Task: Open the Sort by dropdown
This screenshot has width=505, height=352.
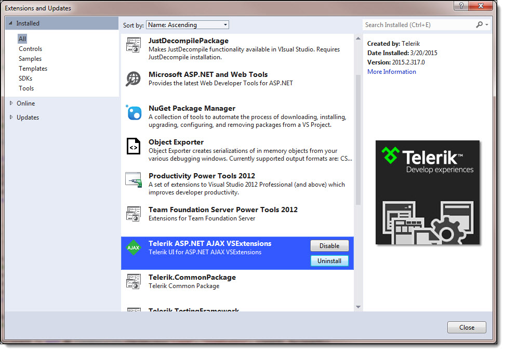Action: (188, 25)
